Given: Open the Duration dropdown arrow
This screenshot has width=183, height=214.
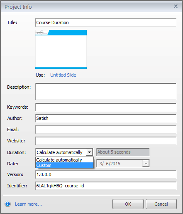Looking at the screenshot, I should click(x=89, y=152).
